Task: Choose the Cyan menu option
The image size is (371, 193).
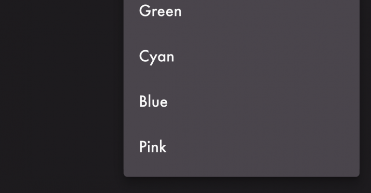Action: (x=241, y=56)
